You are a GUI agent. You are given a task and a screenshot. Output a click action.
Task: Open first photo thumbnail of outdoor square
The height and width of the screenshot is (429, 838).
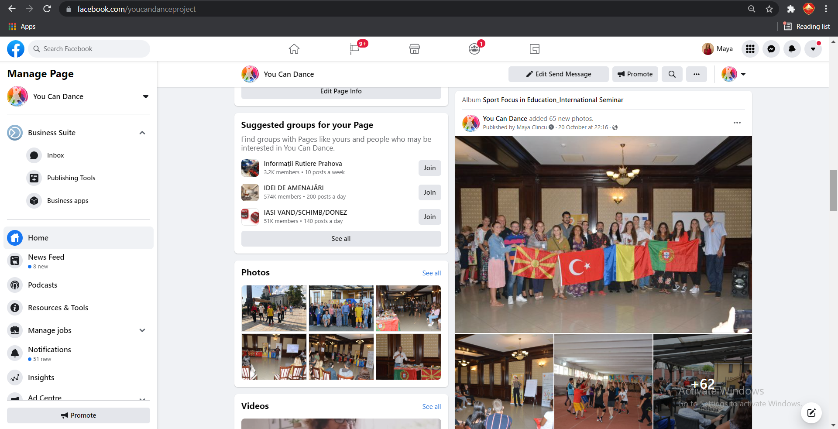[x=274, y=309]
